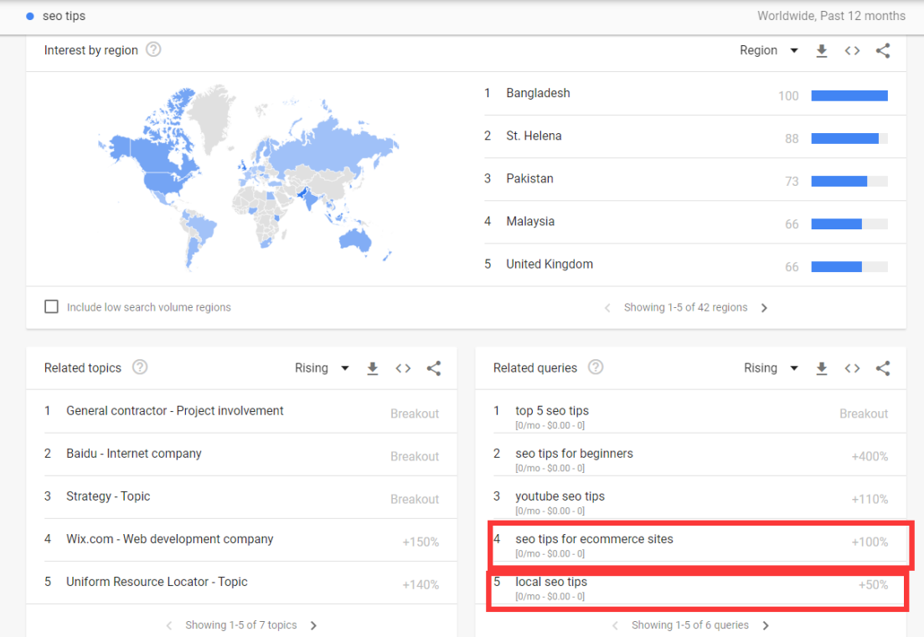The width and height of the screenshot is (924, 637).
Task: Click the Bangladesh interest bar
Action: [x=849, y=95]
